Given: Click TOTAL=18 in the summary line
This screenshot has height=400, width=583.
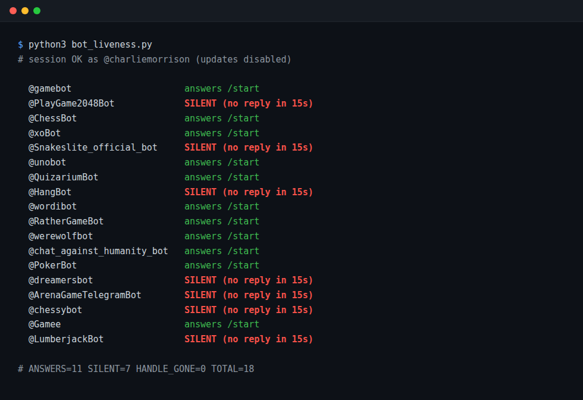Looking at the screenshot, I should pyautogui.click(x=233, y=369).
